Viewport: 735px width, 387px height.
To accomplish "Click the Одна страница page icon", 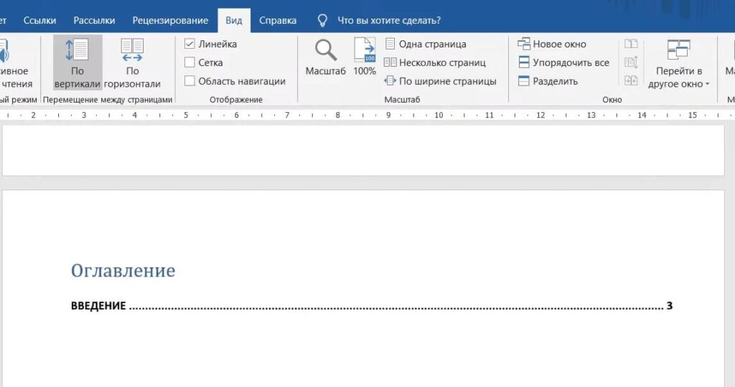I will [x=390, y=44].
